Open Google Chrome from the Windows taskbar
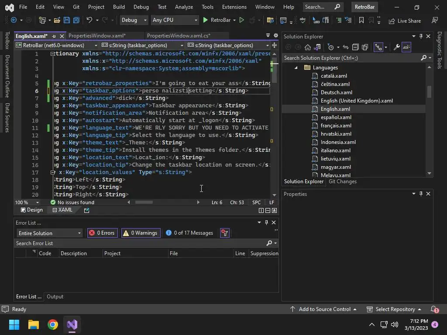The width and height of the screenshot is (447, 335). pyautogui.click(x=53, y=325)
